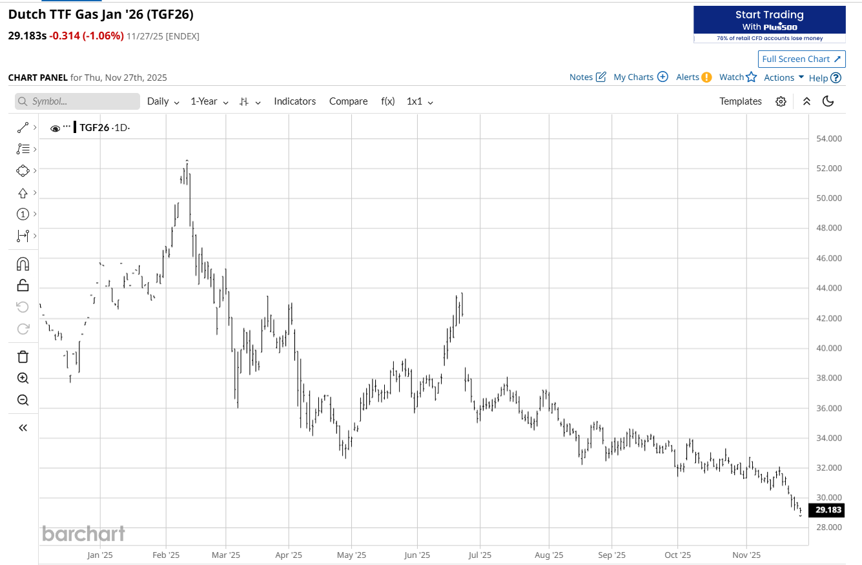Enable the magnet snap tool

click(x=23, y=263)
